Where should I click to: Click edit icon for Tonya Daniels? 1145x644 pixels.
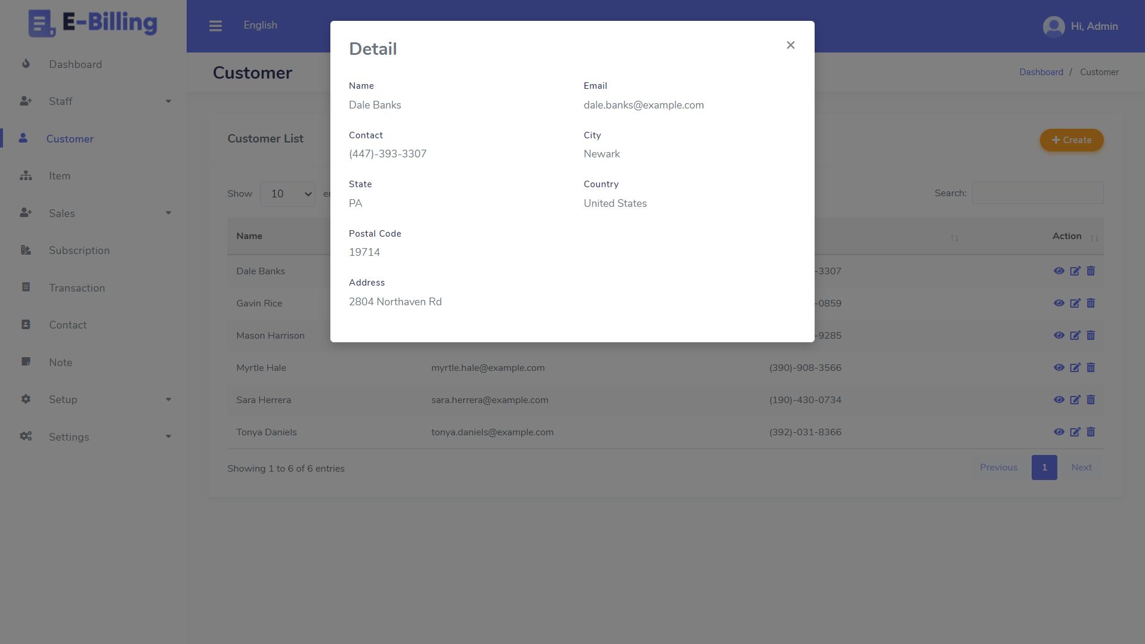[1075, 432]
